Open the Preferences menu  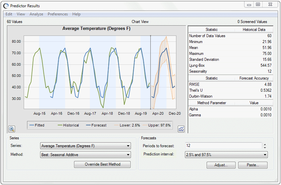tap(58, 14)
